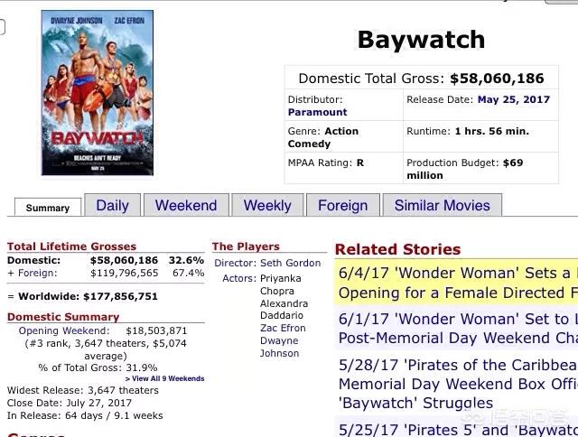Open the 5/28/17 Pirates of the Caribbean story

456,384
